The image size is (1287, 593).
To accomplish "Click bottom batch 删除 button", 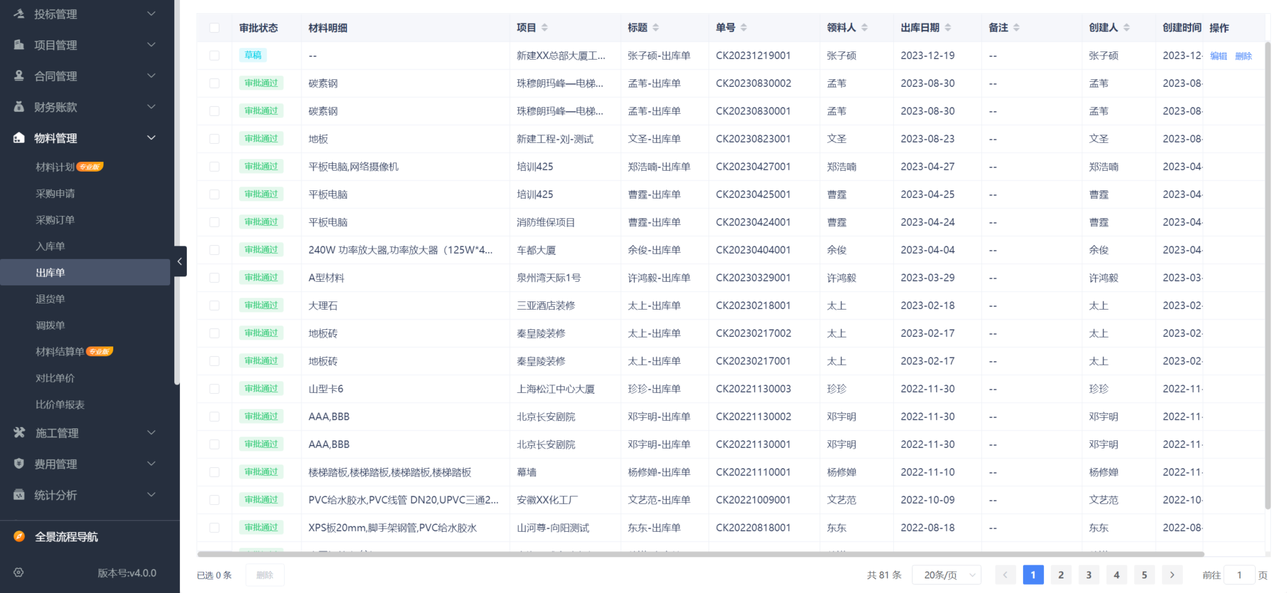I will tap(265, 575).
